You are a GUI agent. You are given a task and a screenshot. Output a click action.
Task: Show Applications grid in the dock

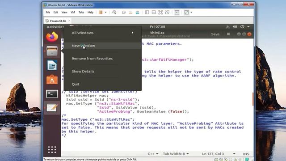click(52, 150)
